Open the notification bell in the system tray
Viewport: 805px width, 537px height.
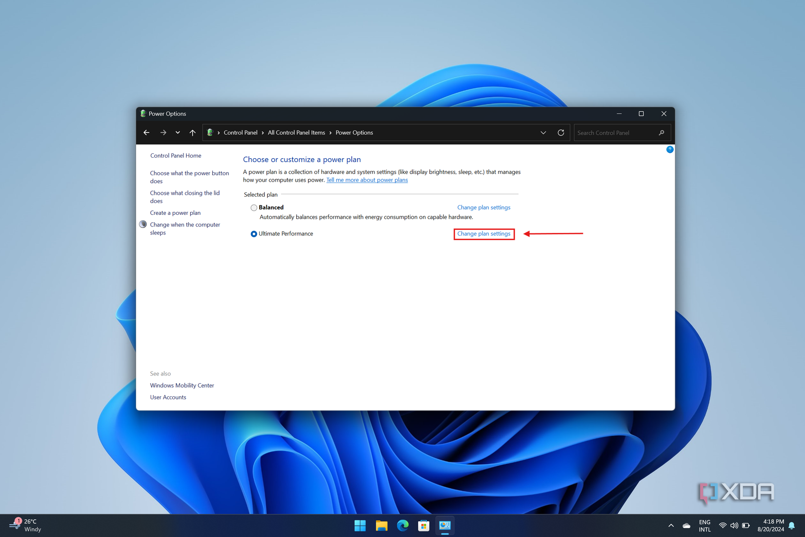point(790,525)
